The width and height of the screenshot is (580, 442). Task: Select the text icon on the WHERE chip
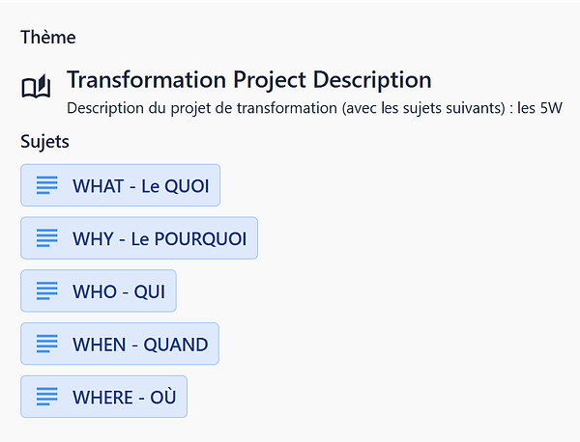[x=47, y=397]
